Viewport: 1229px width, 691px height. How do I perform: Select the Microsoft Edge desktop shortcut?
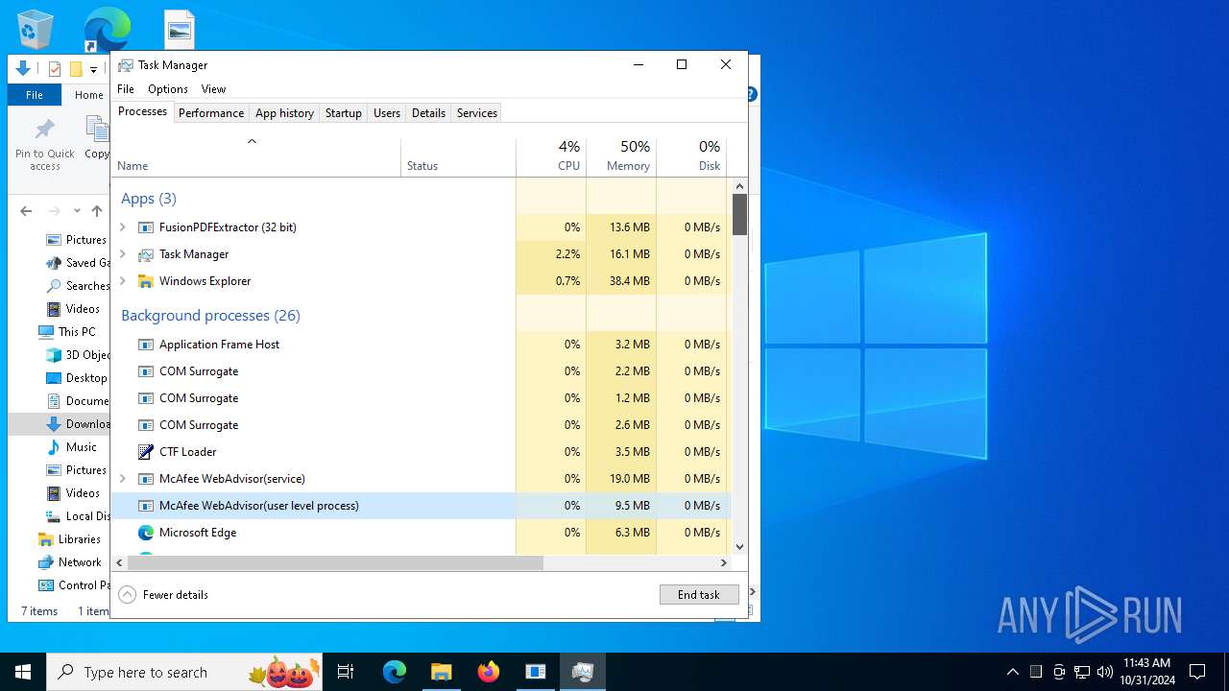(107, 29)
